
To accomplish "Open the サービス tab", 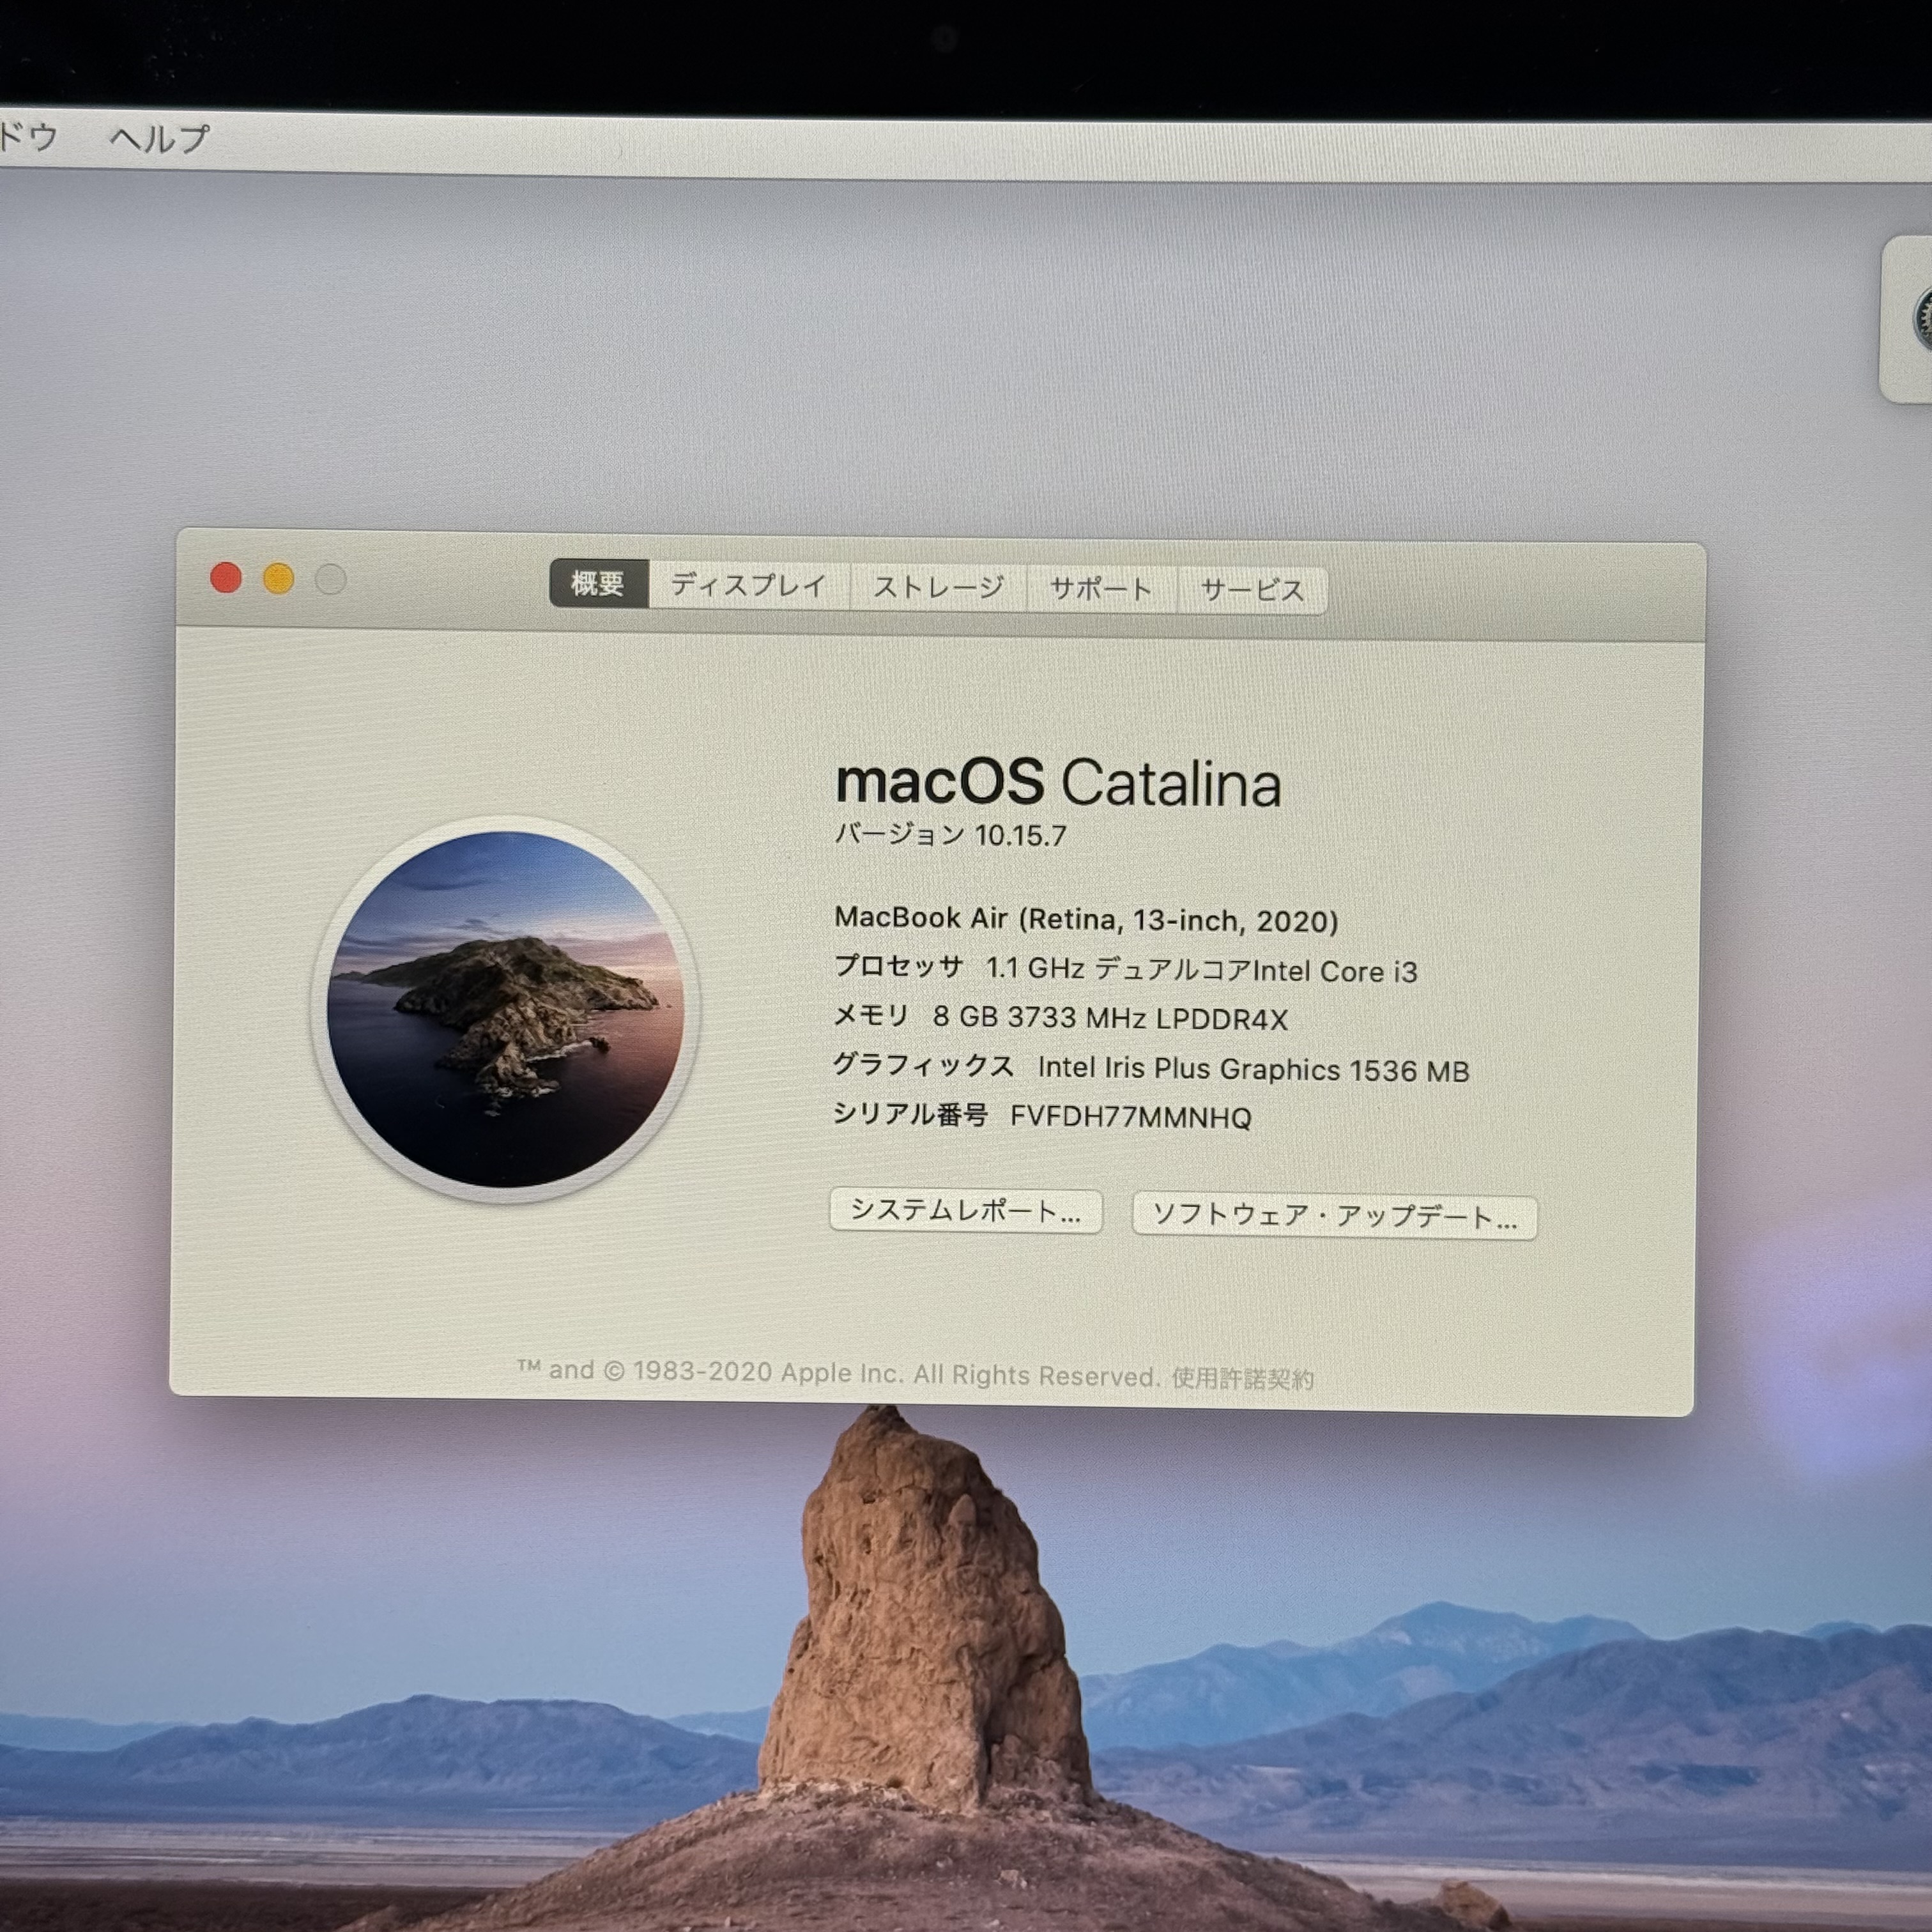I will coord(1252,590).
